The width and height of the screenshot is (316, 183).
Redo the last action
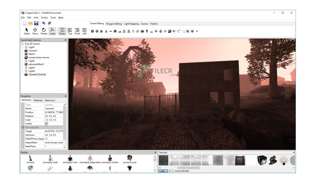click(50, 23)
